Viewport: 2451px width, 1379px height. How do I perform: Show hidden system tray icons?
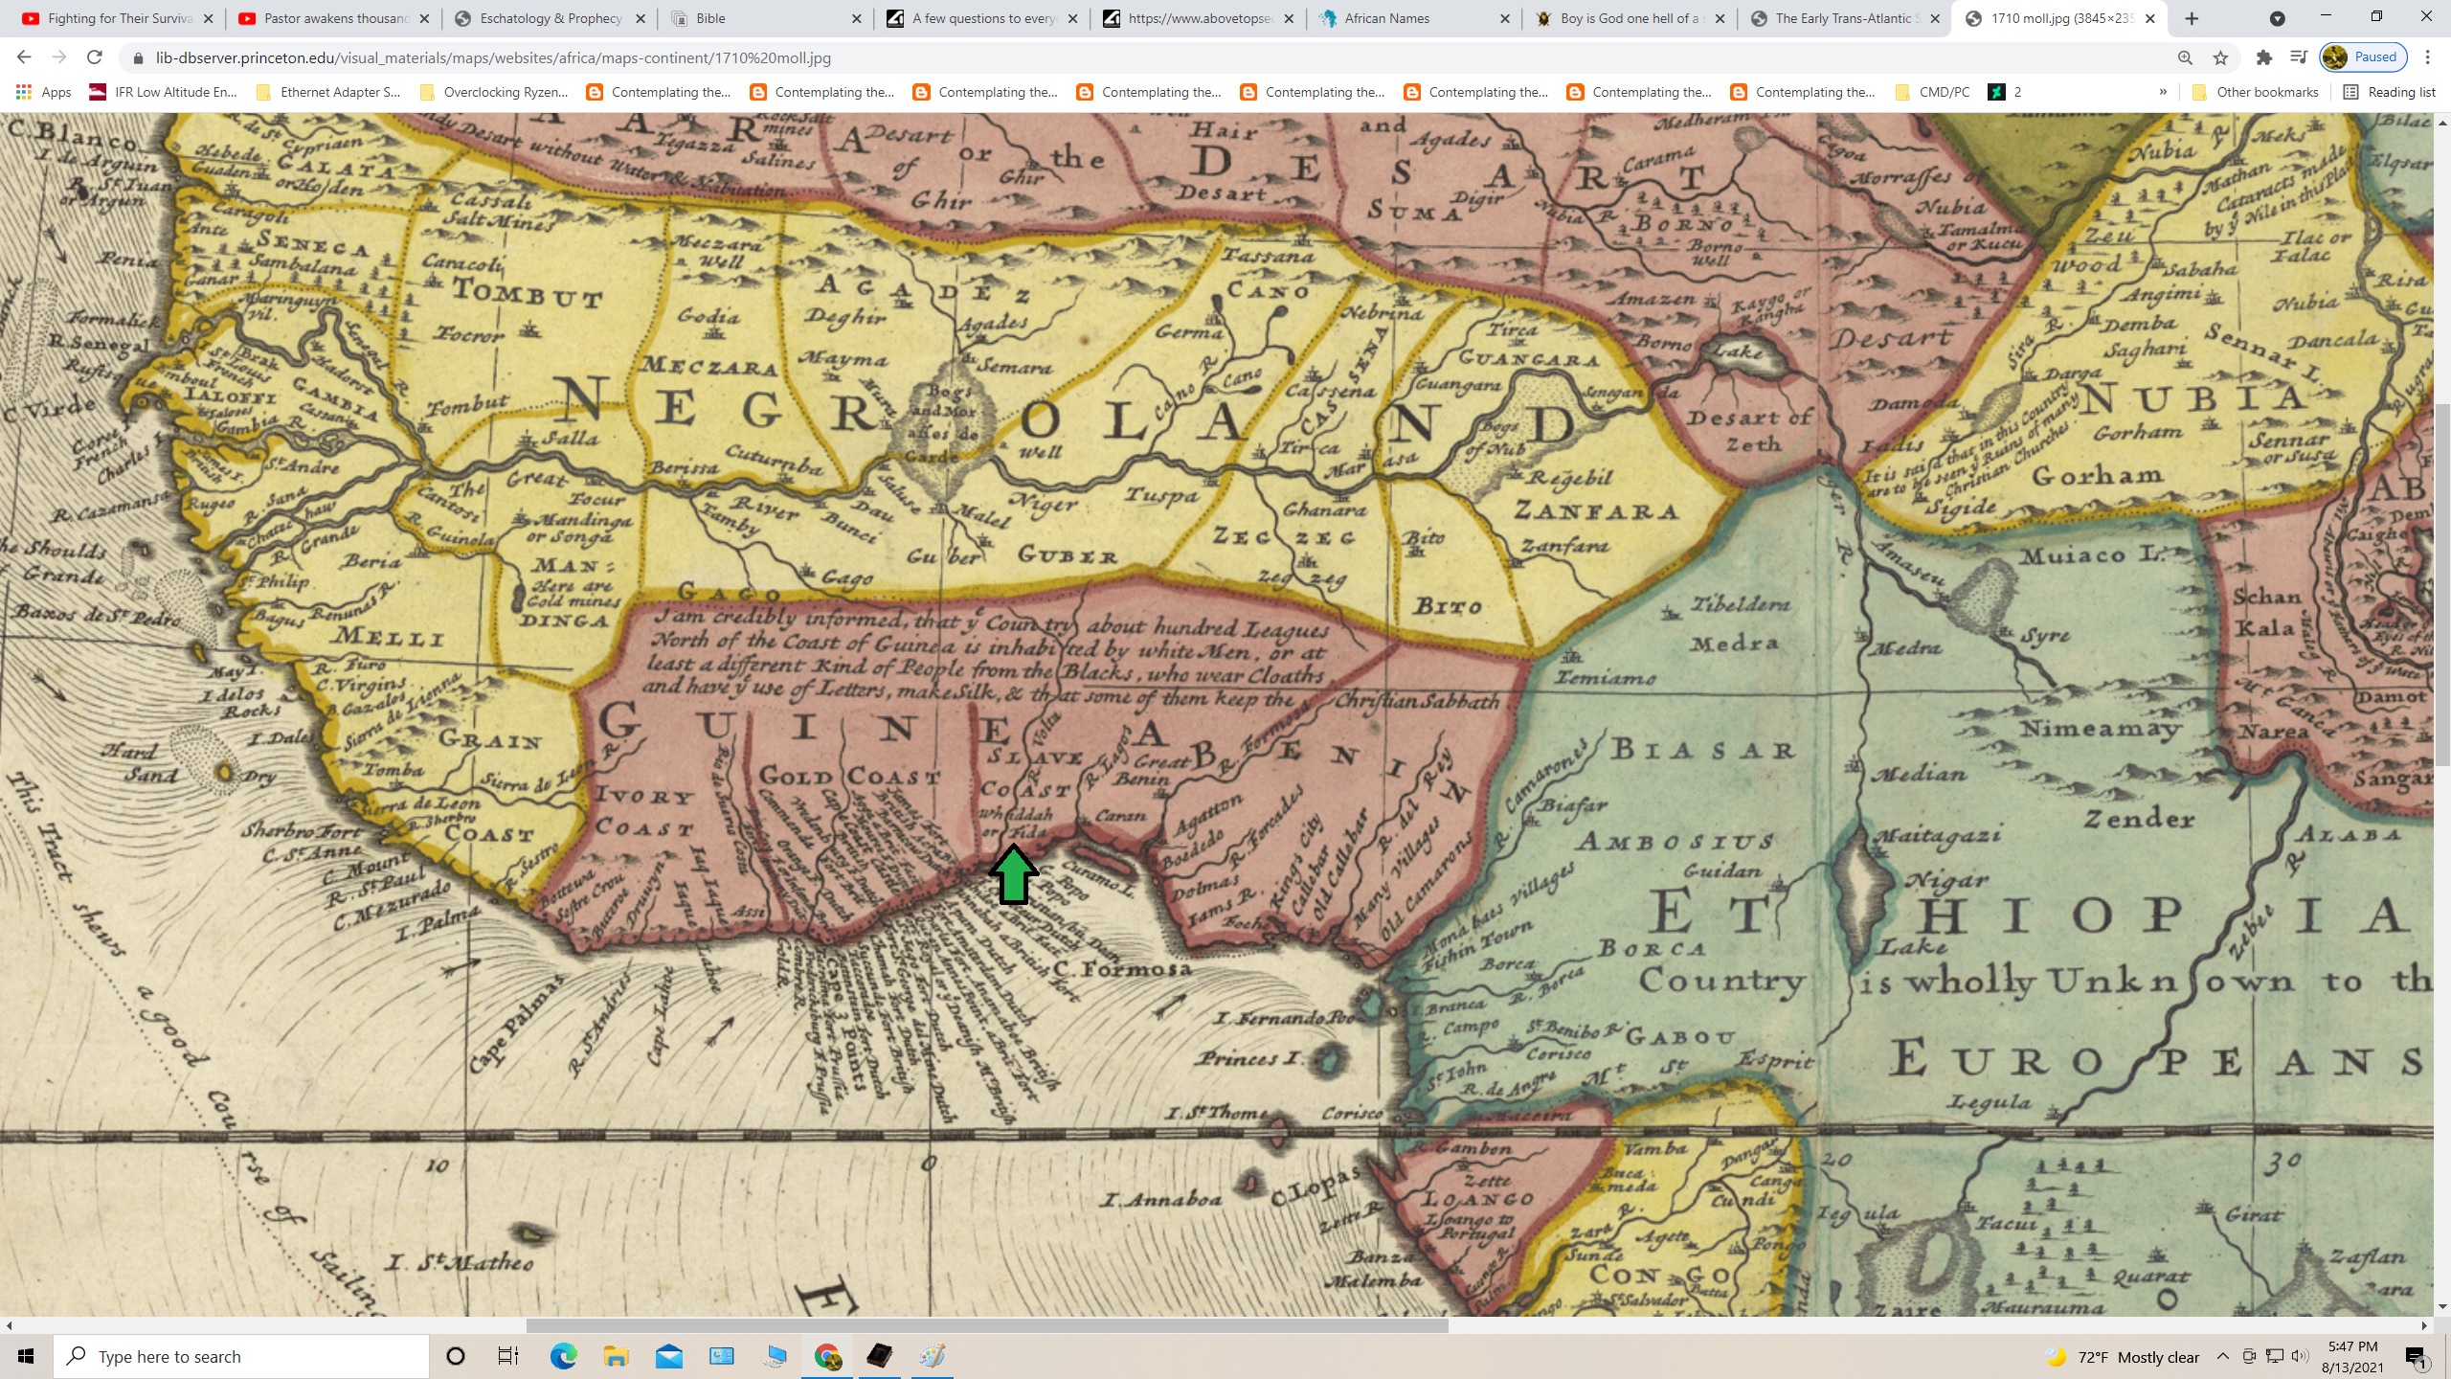click(x=2223, y=1356)
